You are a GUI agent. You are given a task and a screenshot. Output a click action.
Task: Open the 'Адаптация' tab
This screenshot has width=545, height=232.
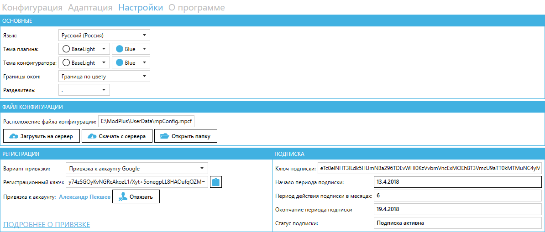[90, 7]
